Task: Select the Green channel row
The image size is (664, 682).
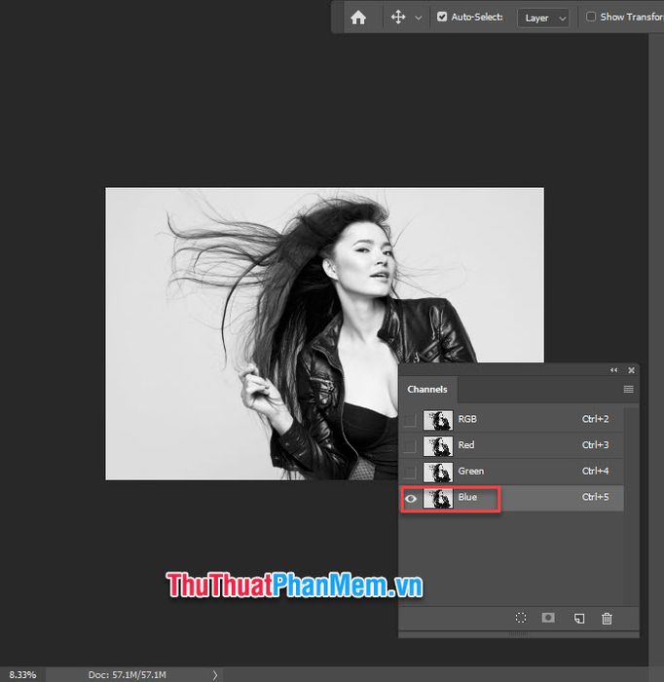Action: tap(512, 472)
